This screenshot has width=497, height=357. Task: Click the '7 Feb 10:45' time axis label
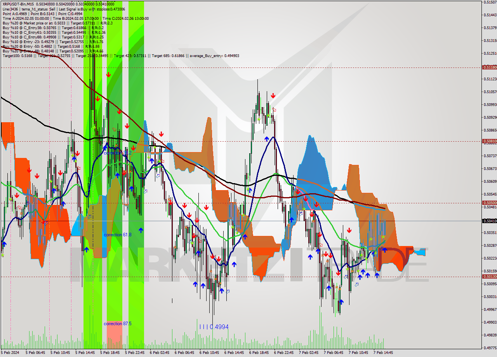[358, 353]
